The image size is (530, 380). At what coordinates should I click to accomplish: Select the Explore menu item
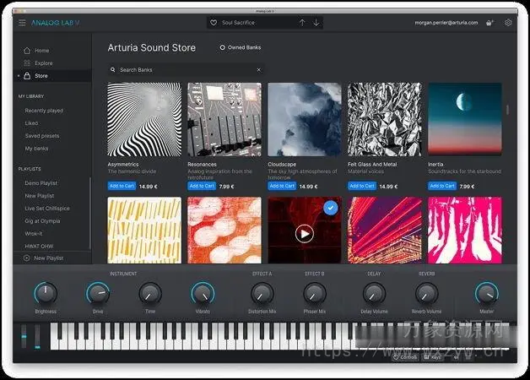coord(44,62)
